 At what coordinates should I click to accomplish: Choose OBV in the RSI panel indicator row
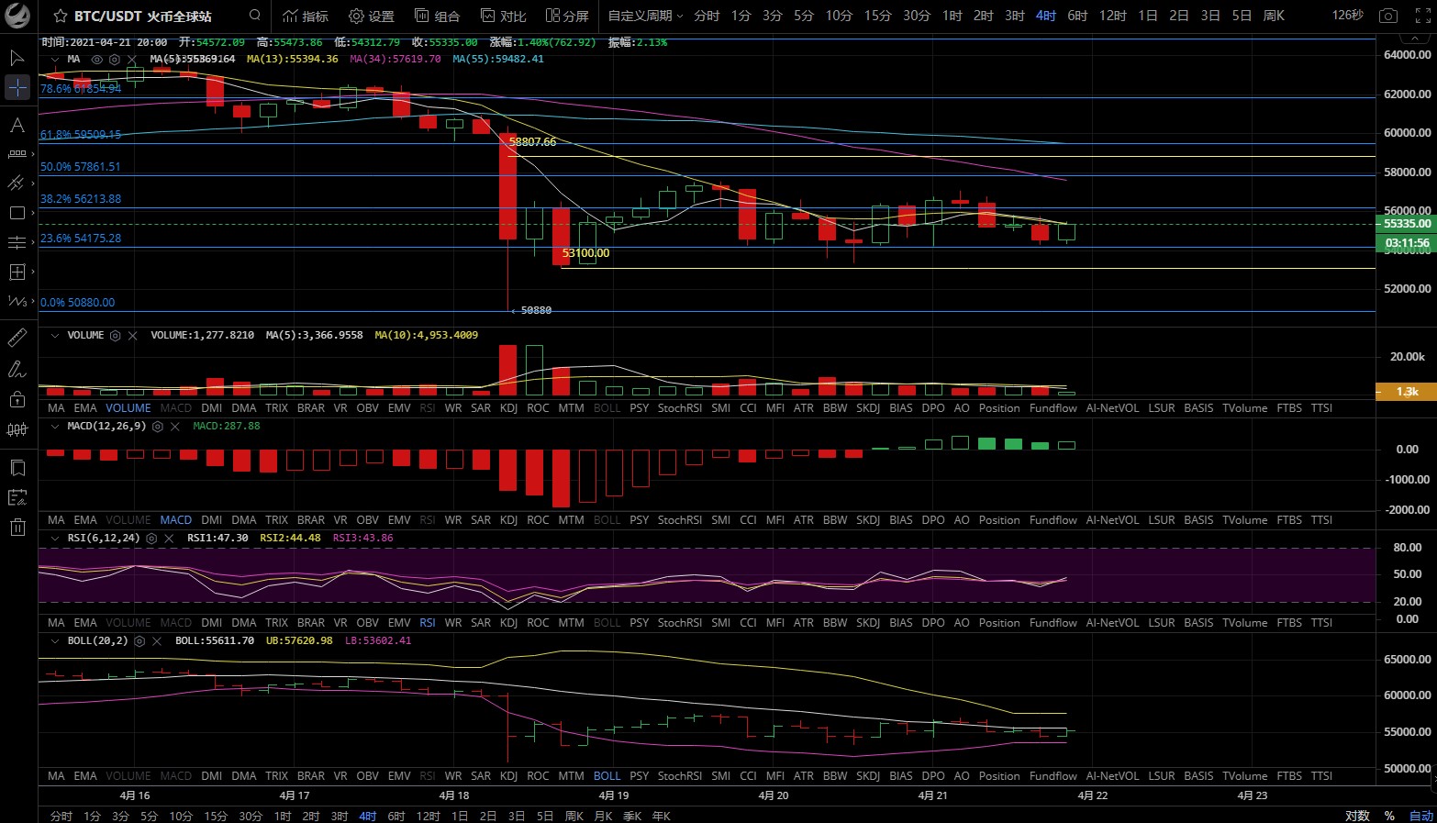point(367,623)
